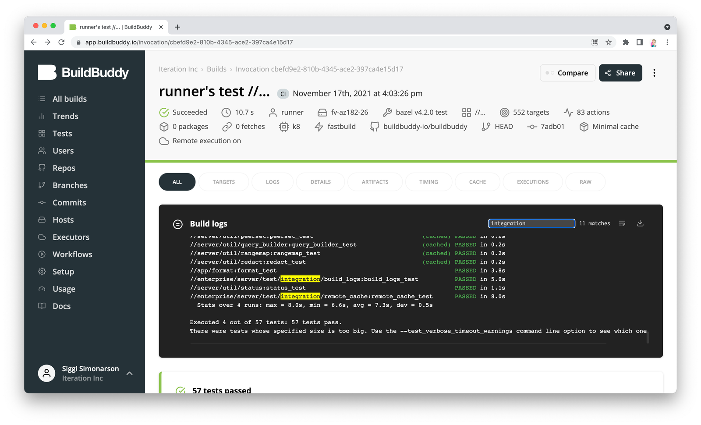701x425 pixels.
Task: Click the Iteration Inc breadcrumb
Action: click(178, 69)
